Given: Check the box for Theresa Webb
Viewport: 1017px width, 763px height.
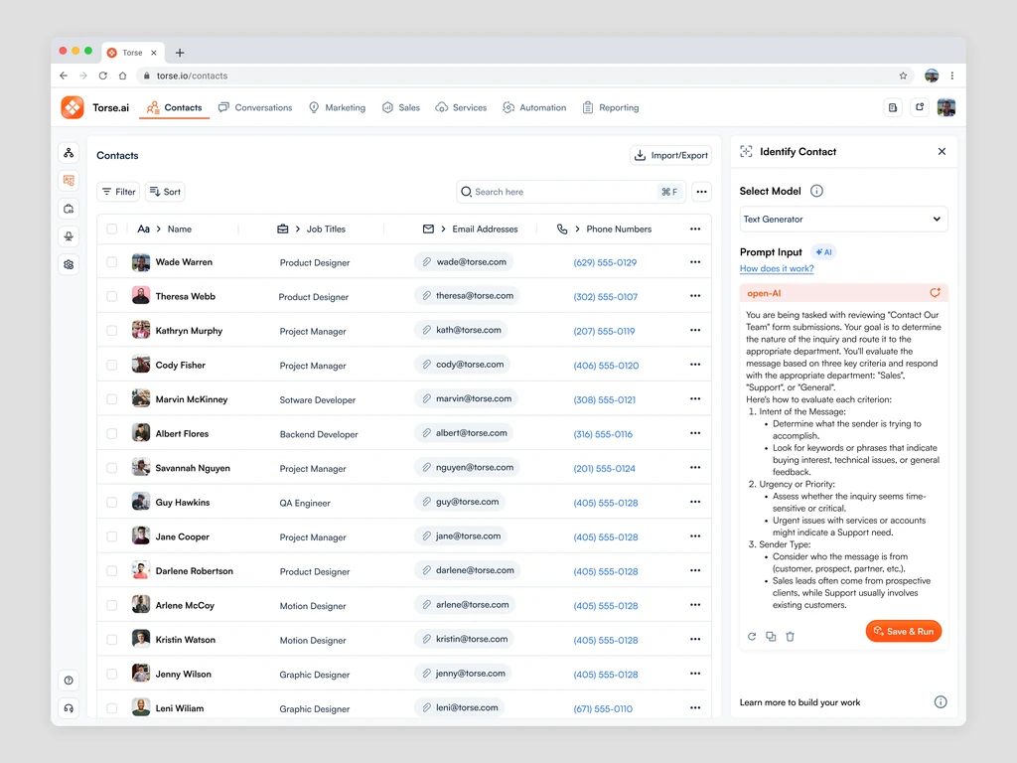Looking at the screenshot, I should 112,296.
